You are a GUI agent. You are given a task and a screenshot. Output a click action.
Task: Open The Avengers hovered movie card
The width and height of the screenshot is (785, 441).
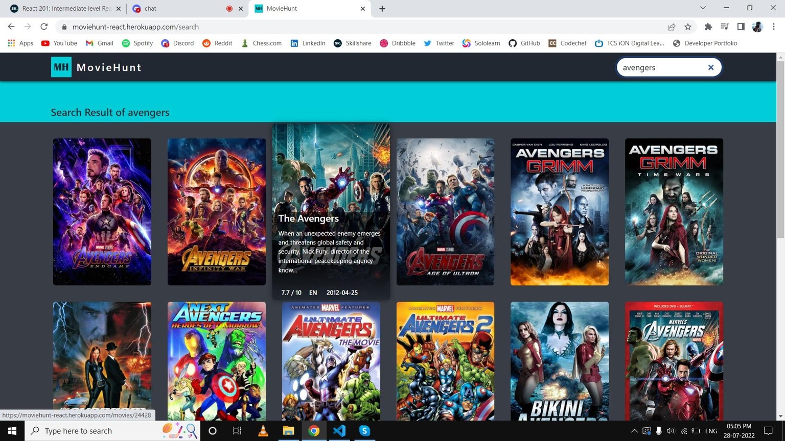[x=331, y=212]
